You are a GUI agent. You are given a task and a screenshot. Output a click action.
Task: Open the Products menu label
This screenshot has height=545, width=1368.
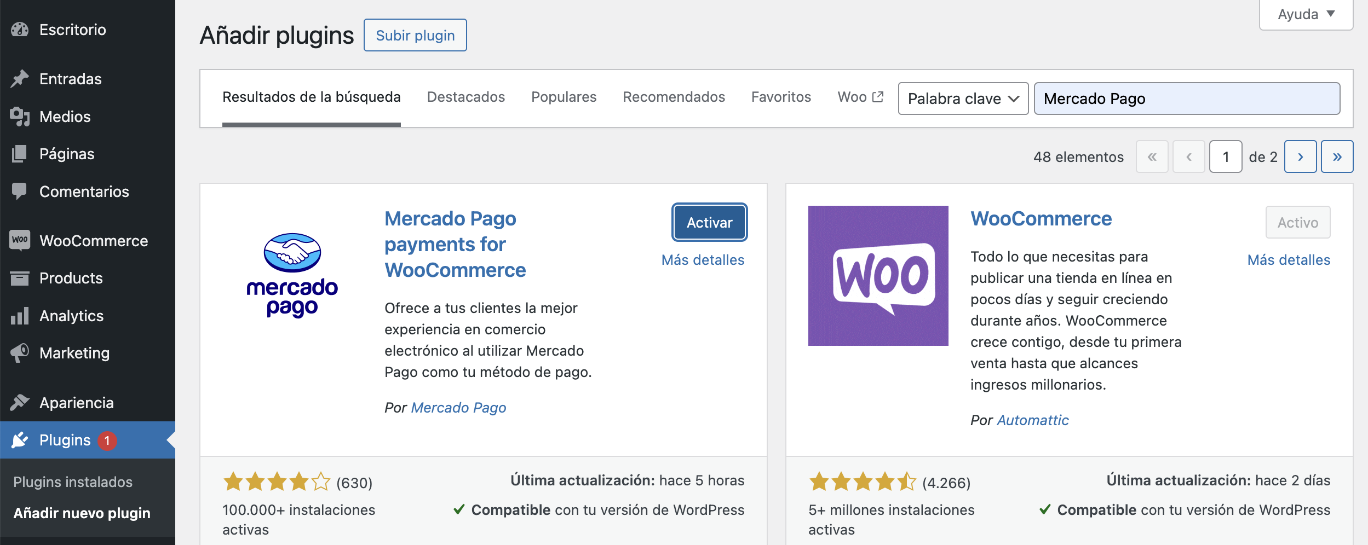[71, 278]
